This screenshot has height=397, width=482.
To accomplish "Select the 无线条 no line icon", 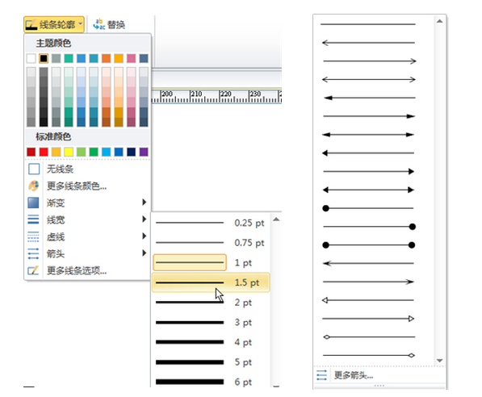I will coord(34,169).
